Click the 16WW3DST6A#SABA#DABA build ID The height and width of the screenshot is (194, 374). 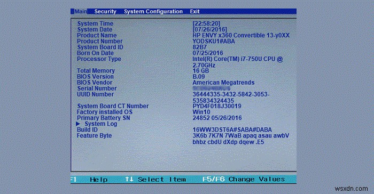(x=232, y=130)
